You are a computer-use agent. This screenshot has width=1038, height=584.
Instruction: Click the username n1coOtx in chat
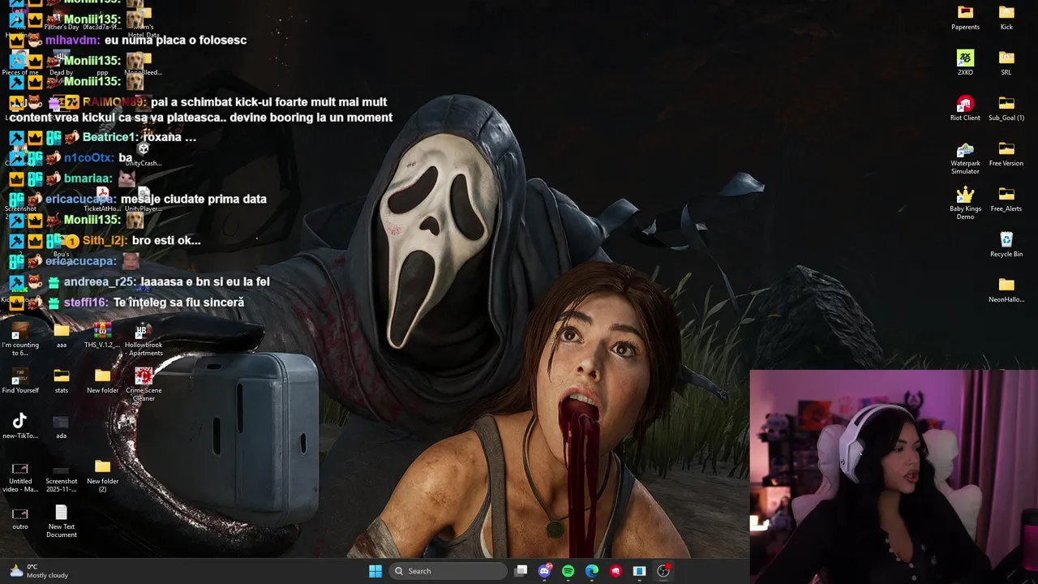pos(89,157)
